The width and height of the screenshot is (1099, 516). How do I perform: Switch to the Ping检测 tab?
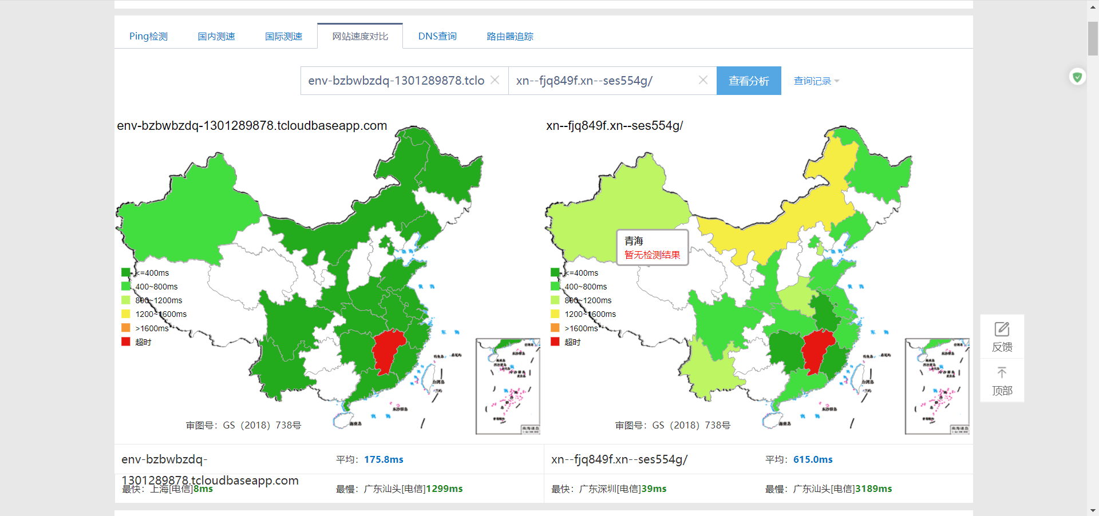point(148,37)
